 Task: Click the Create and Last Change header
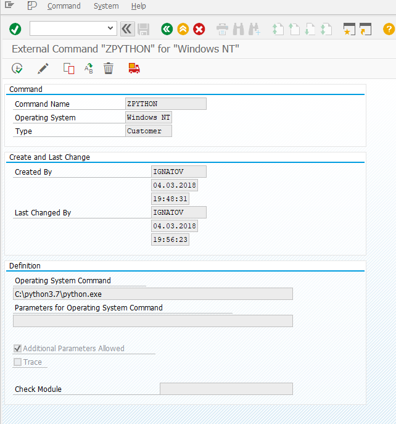(x=49, y=157)
